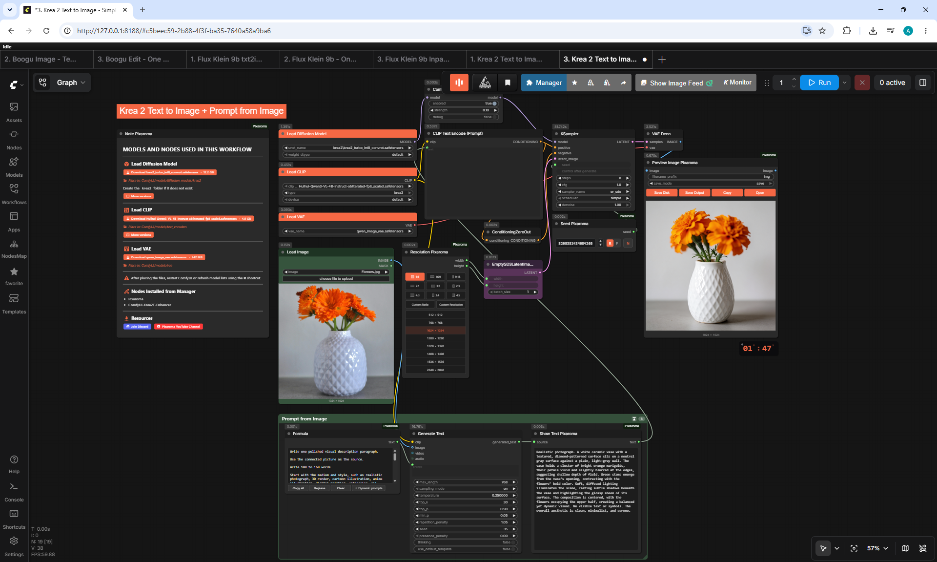Viewport: 937px width, 562px height.
Task: Select the 16:9 aspect ratio option
Action: pyautogui.click(x=435, y=277)
